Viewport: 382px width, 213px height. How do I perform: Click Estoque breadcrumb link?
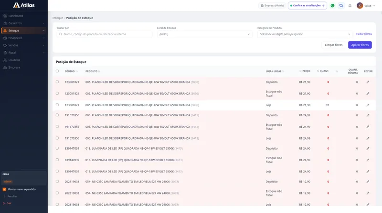(58, 18)
